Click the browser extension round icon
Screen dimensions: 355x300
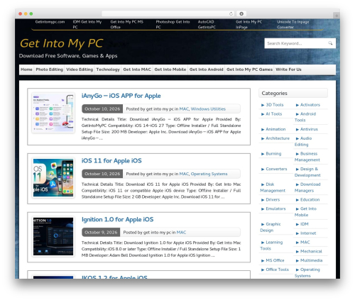click(x=241, y=13)
